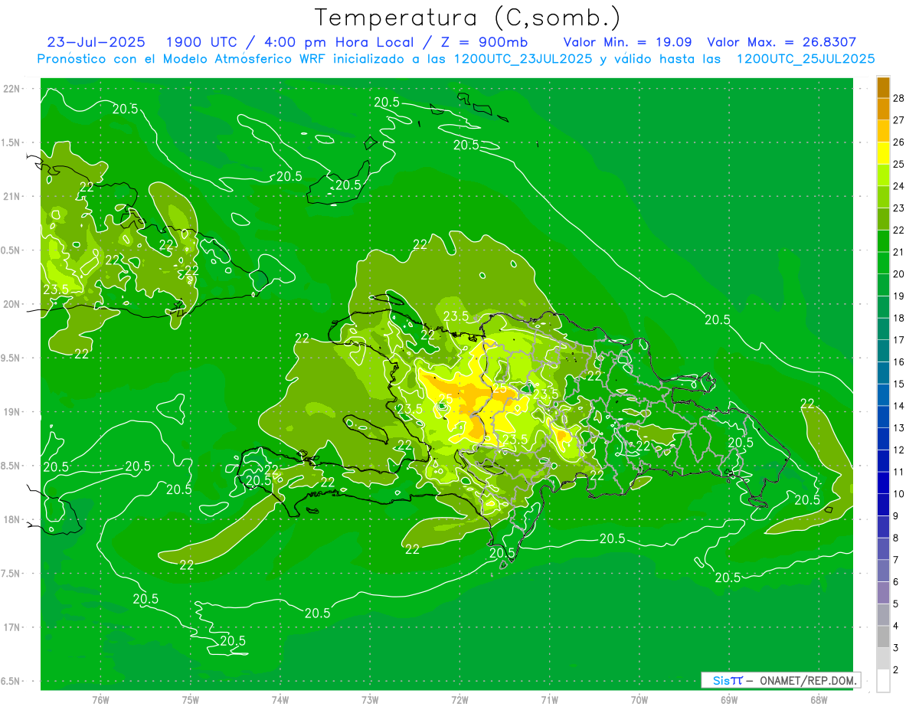919x710 pixels.
Task: Click the "74W" longitude axis label
Action: point(280,700)
